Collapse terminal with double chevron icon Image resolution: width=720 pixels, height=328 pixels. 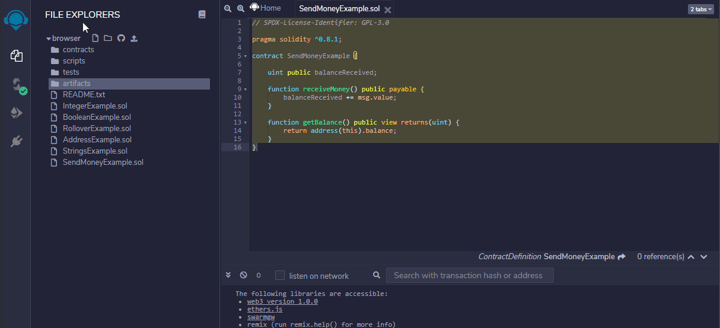pyautogui.click(x=228, y=275)
